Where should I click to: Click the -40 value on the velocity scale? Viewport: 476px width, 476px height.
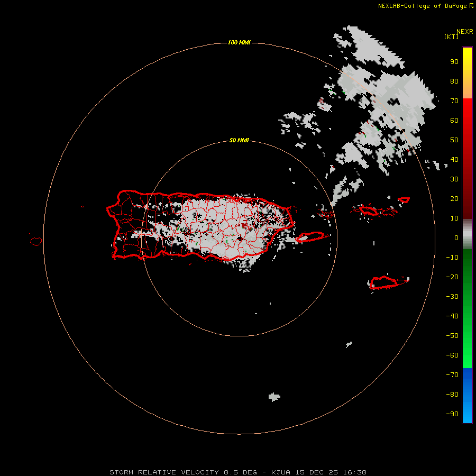pyautogui.click(x=452, y=316)
